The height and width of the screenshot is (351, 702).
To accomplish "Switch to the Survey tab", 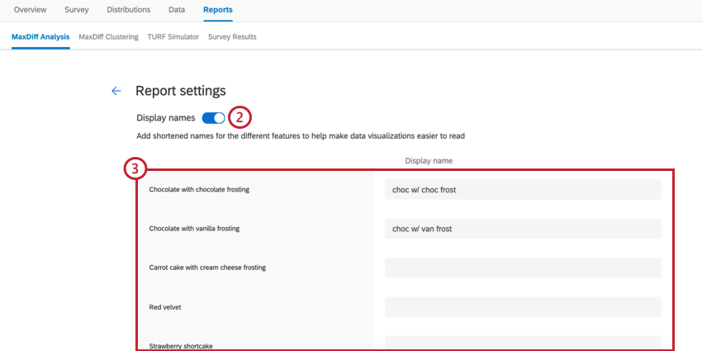I will [78, 10].
